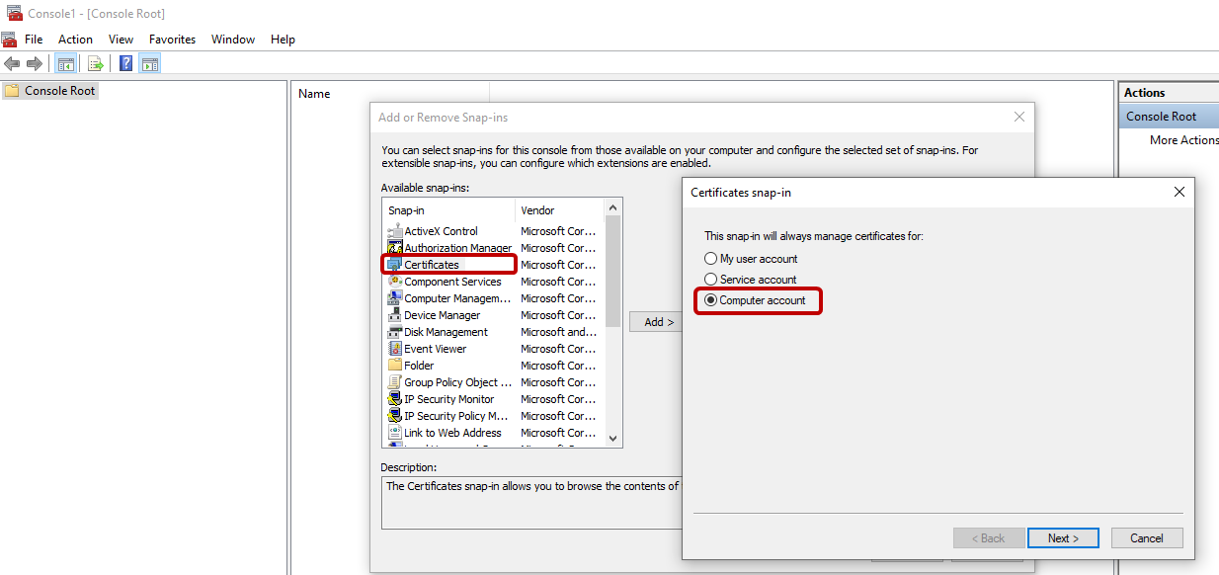Click the Back arrow toolbar icon
The height and width of the screenshot is (575, 1219).
tap(12, 64)
